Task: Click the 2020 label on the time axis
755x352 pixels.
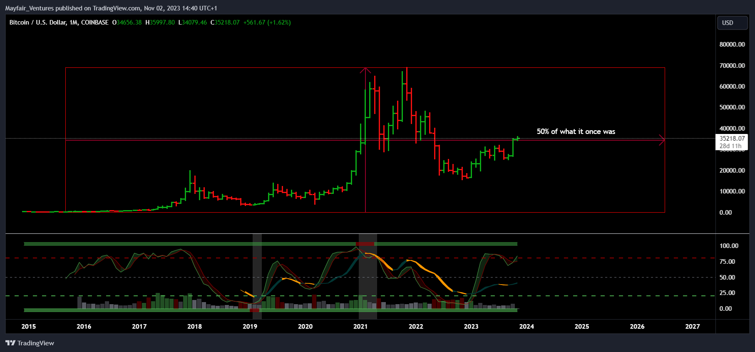Action: (305, 327)
